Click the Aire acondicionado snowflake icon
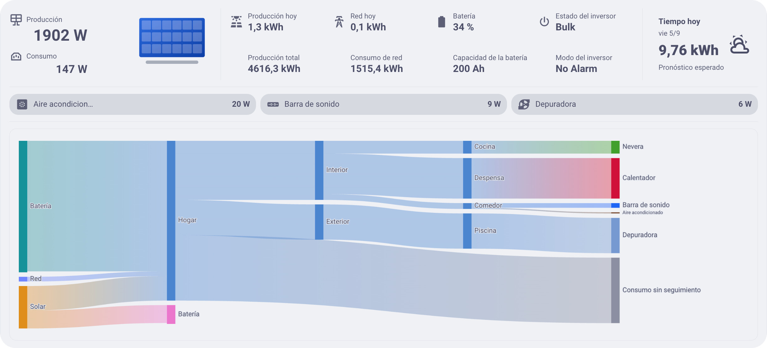 tap(22, 104)
